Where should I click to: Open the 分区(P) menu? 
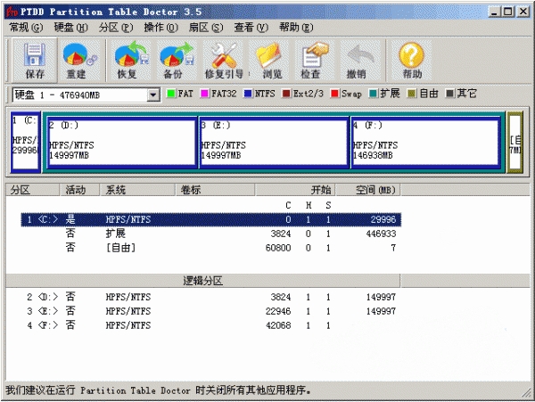[116, 28]
